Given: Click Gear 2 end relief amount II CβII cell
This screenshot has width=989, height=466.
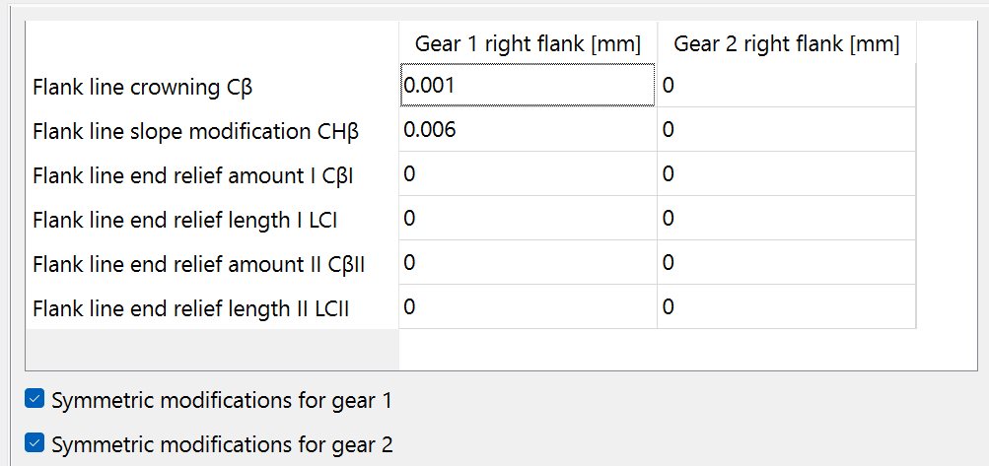Looking at the screenshot, I should click(786, 263).
